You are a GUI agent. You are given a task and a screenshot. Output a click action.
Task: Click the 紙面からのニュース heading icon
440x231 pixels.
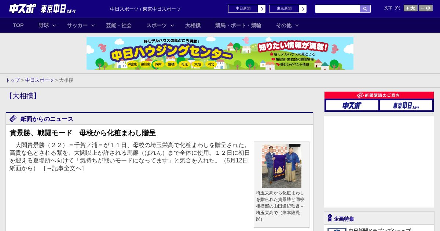tap(13, 119)
